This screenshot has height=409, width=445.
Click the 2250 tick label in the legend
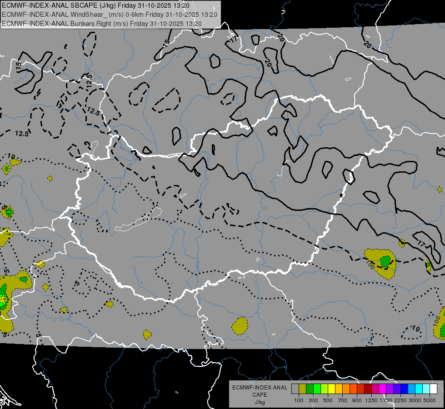coord(400,400)
